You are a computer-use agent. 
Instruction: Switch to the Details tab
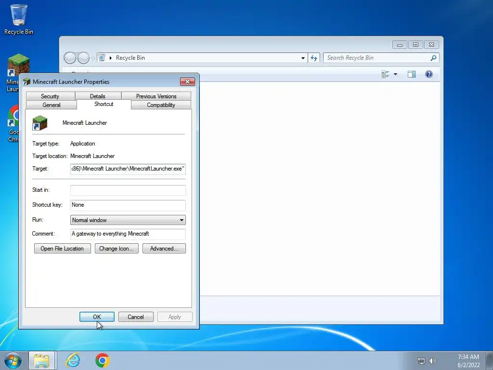pos(97,96)
